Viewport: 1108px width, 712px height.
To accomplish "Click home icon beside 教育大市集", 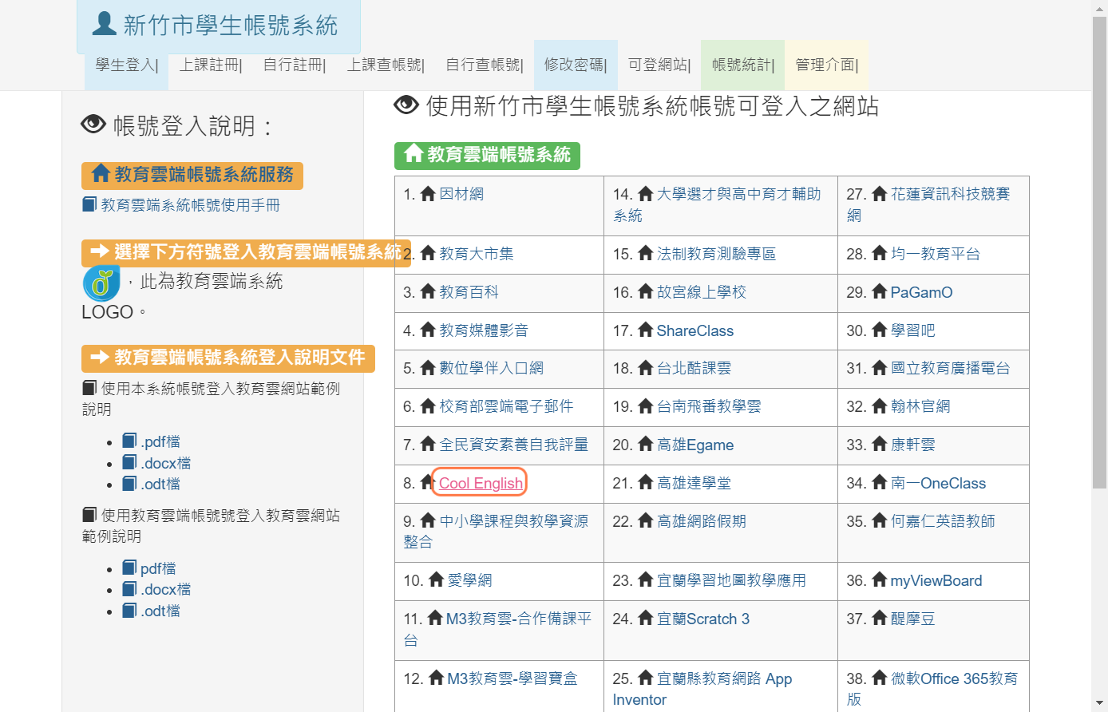I will (428, 253).
